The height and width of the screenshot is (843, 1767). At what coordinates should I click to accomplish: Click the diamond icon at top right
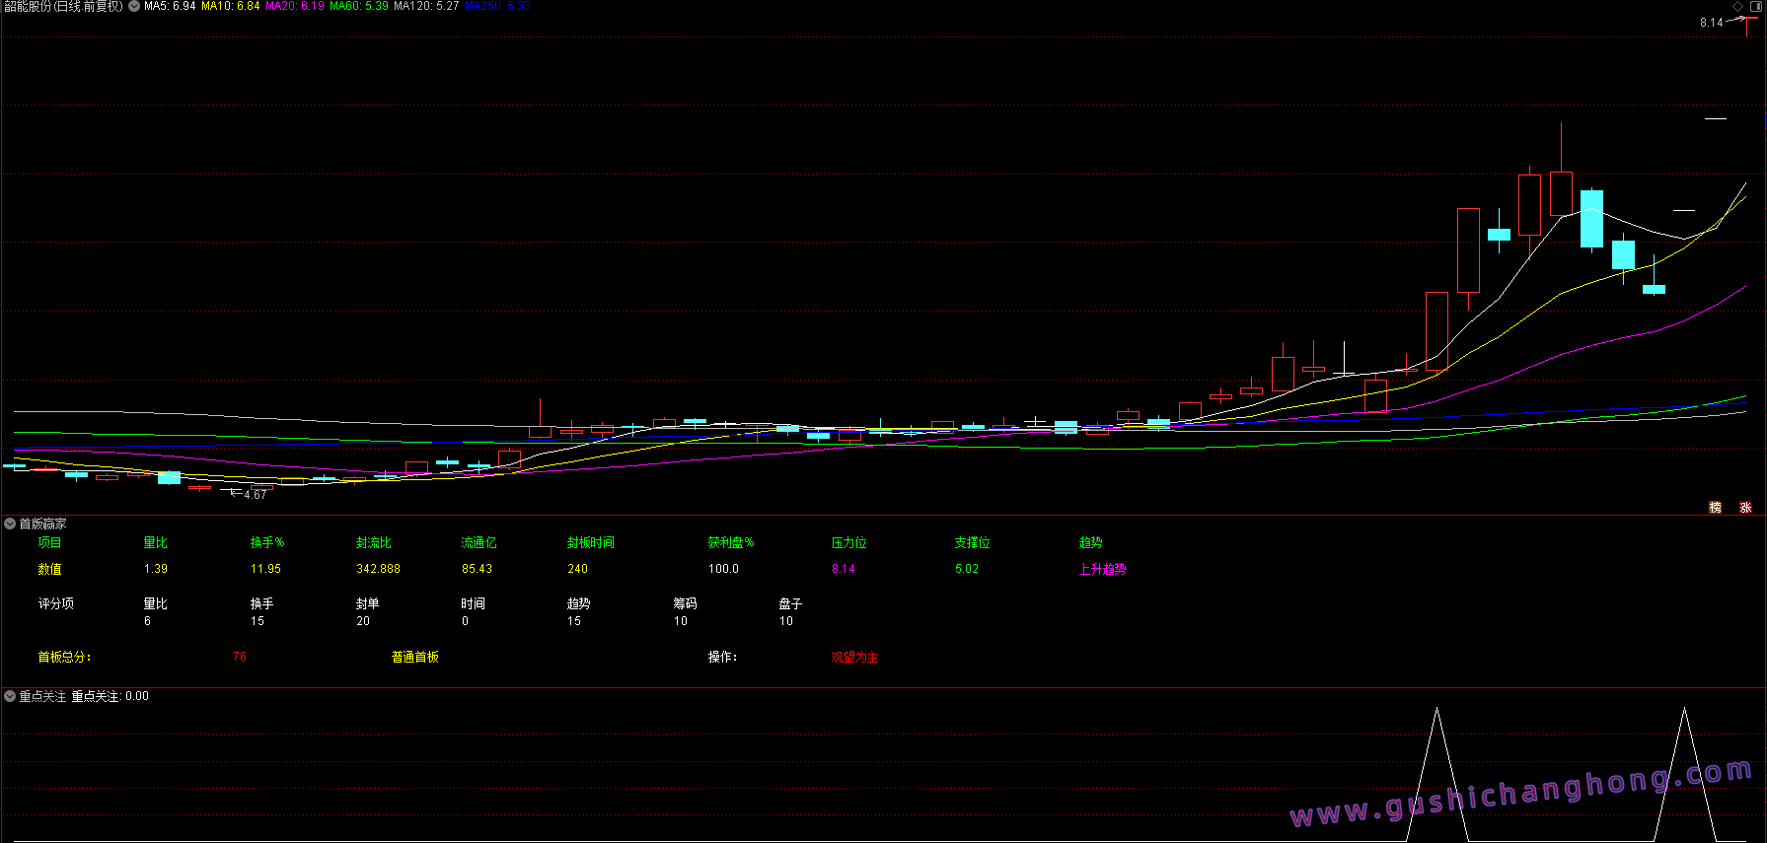[1737, 6]
